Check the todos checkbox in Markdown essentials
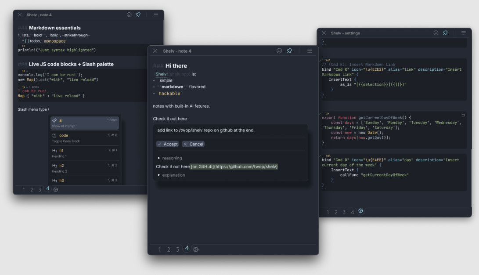This screenshot has width=479, height=275. pyautogui.click(x=27, y=41)
